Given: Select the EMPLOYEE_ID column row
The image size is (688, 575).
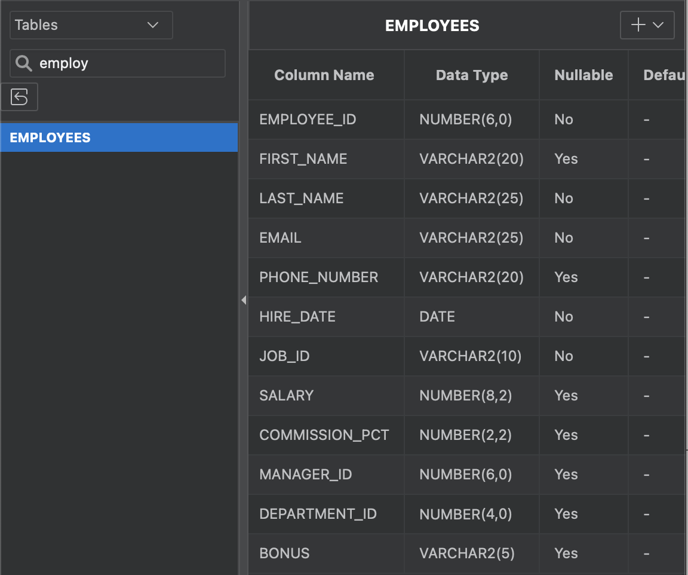Looking at the screenshot, I should click(467, 120).
